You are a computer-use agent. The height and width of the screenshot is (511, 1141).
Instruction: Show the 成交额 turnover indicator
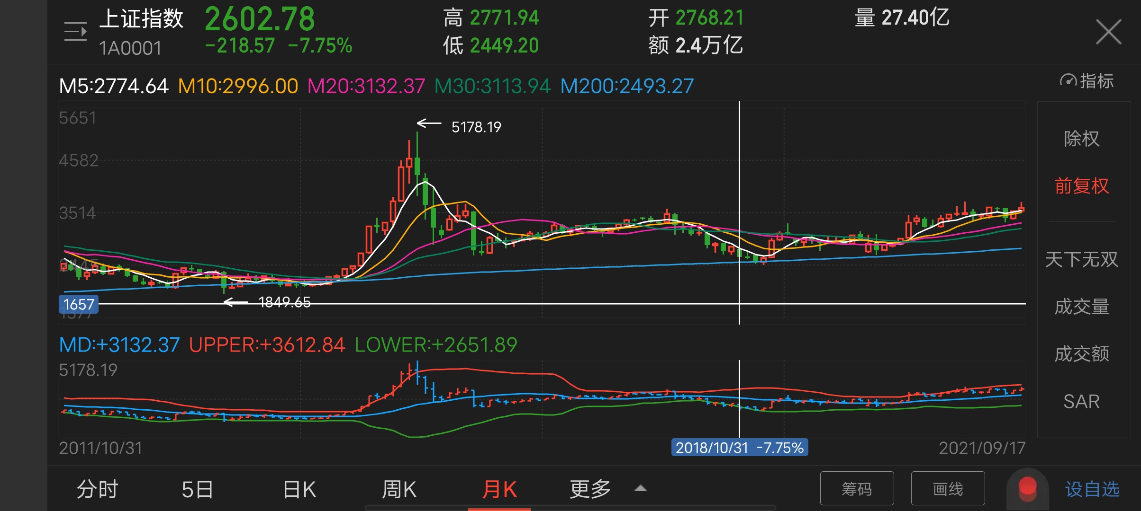click(x=1082, y=354)
